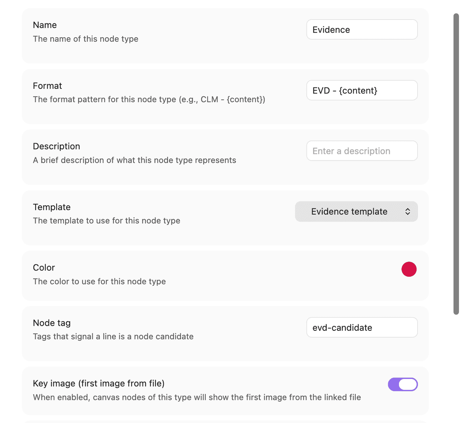
Task: Click the up-down chevron on the Template selector
Action: tap(407, 211)
